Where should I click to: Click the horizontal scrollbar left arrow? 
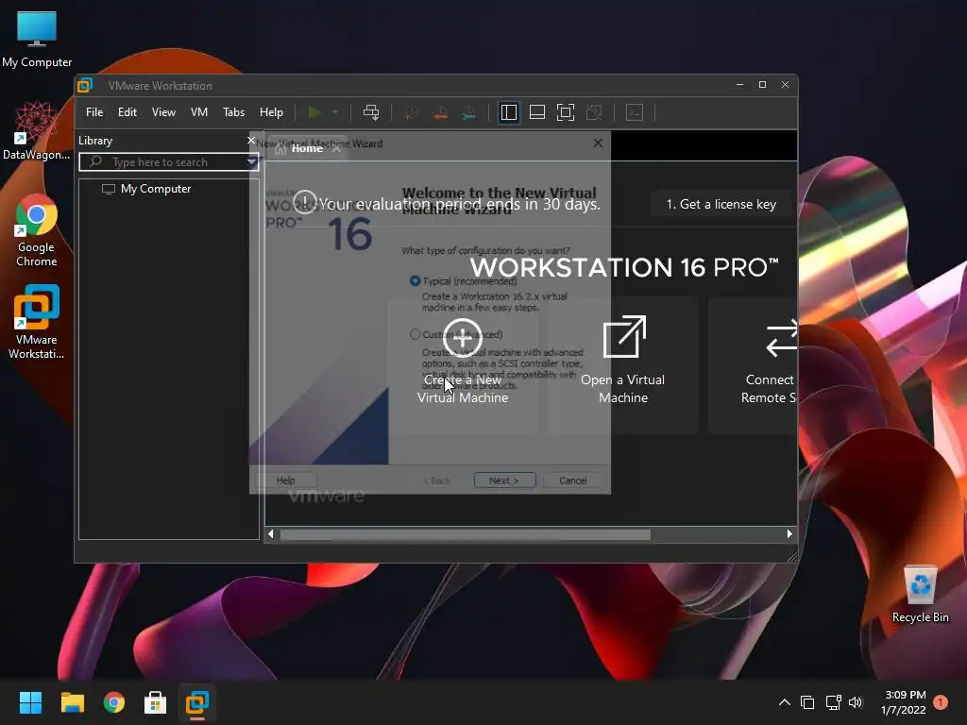tap(271, 534)
